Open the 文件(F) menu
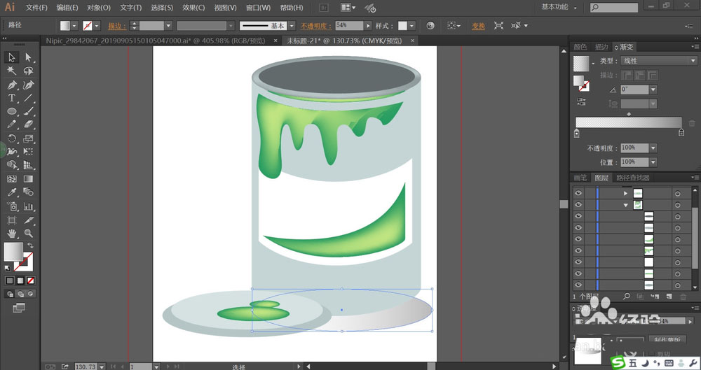This screenshot has height=370, width=701. pos(36,8)
